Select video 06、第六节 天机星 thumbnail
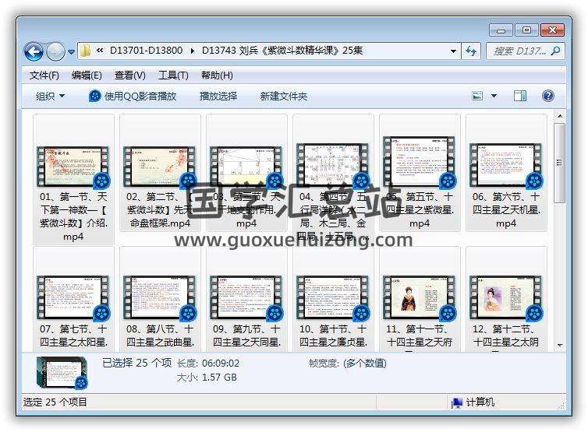The width and height of the screenshot is (588, 432). 506,165
